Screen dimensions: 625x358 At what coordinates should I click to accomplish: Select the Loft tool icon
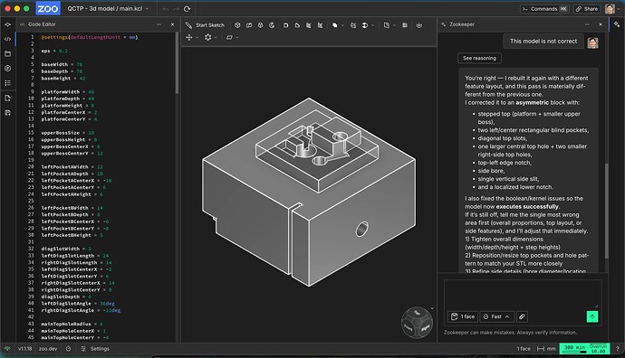[260, 25]
